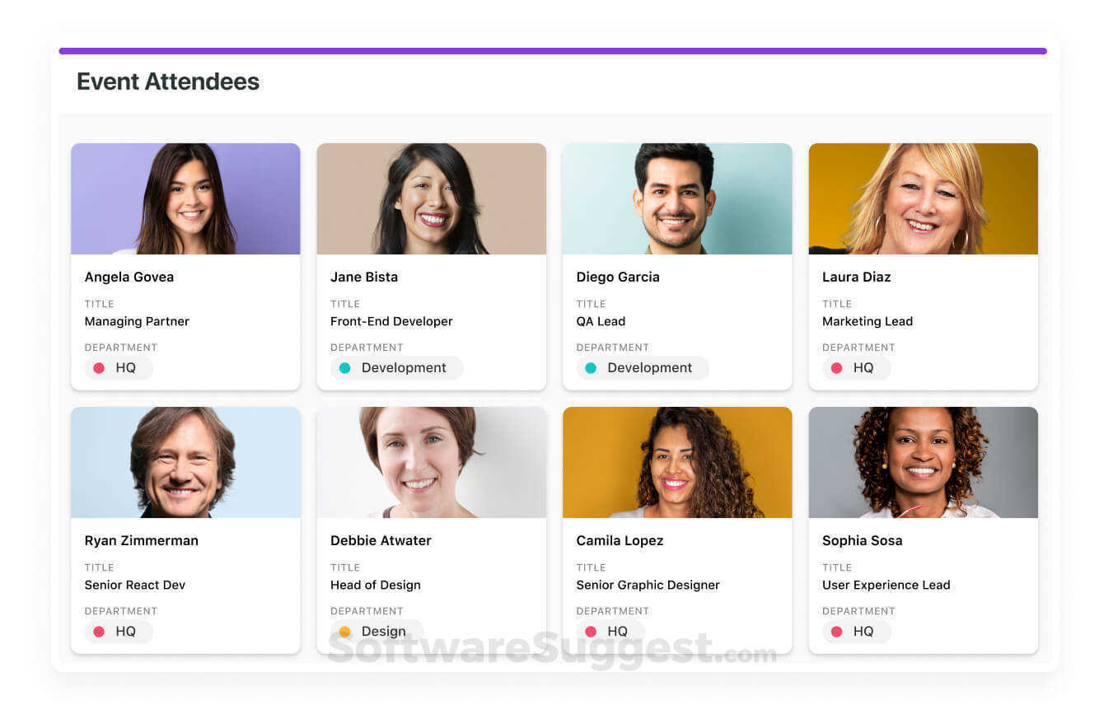
Task: Select the Development badge under Jane Bista
Action: click(395, 368)
